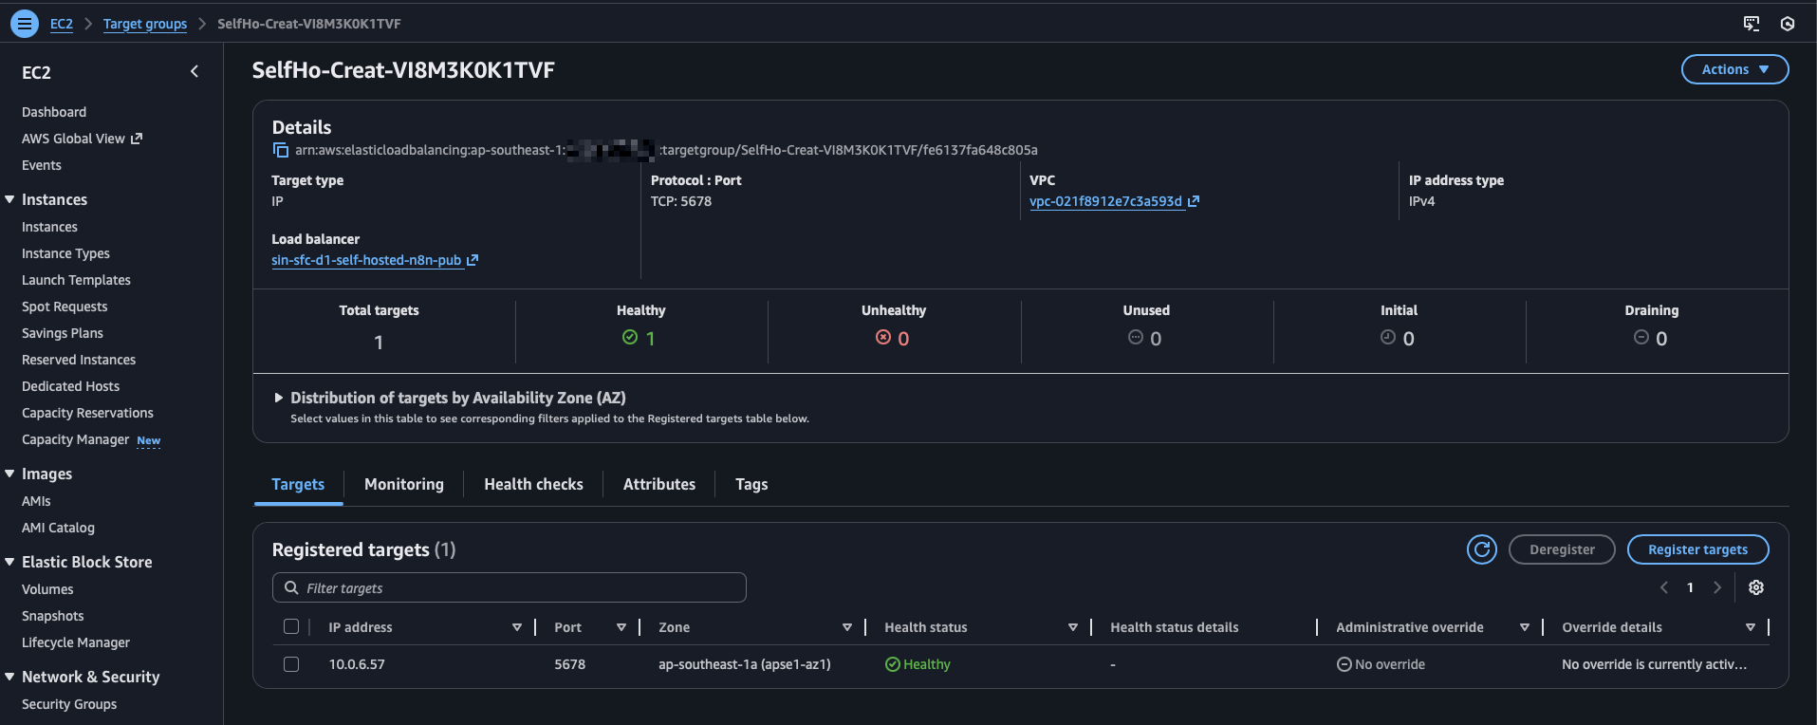This screenshot has height=725, width=1817.
Task: Open table preferences gear icon
Action: pyautogui.click(x=1756, y=587)
